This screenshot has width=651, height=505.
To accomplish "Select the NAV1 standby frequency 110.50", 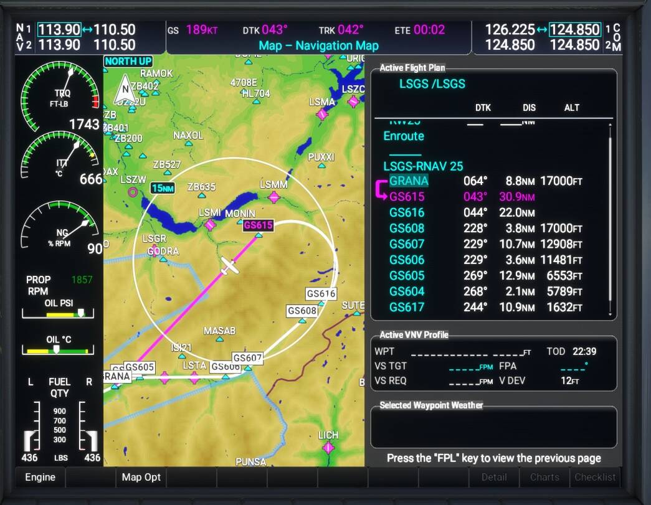I will (x=115, y=29).
